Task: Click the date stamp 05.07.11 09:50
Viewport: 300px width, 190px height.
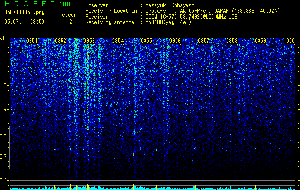Action: pos(24,22)
